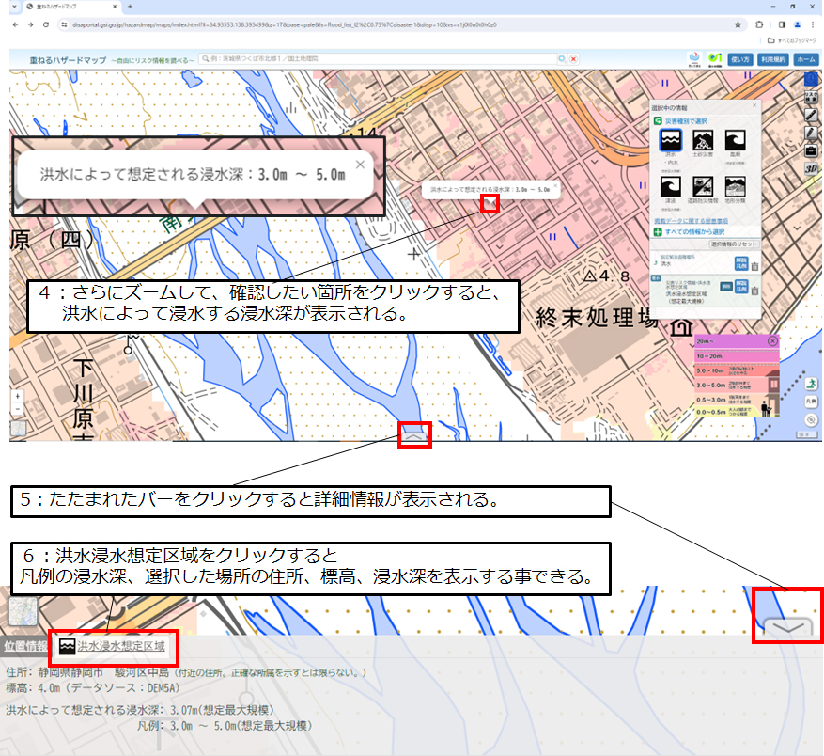The image size is (824, 756).
Task: Select the 重ねるハザードマップ browser tab
Action: click(x=71, y=7)
